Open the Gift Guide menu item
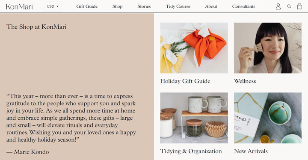This screenshot has height=160, width=308. click(x=87, y=6)
